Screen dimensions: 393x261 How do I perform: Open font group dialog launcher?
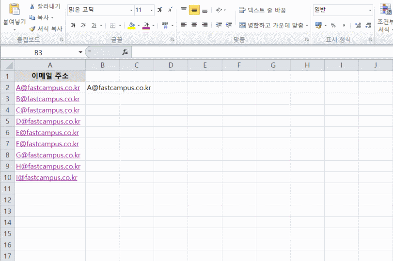[x=172, y=40]
